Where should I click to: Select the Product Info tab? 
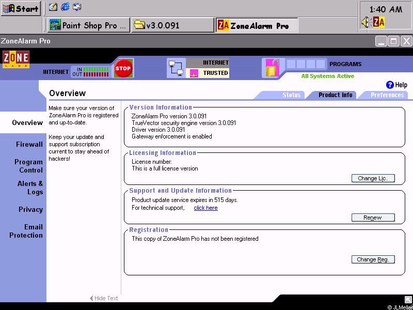pyautogui.click(x=335, y=95)
